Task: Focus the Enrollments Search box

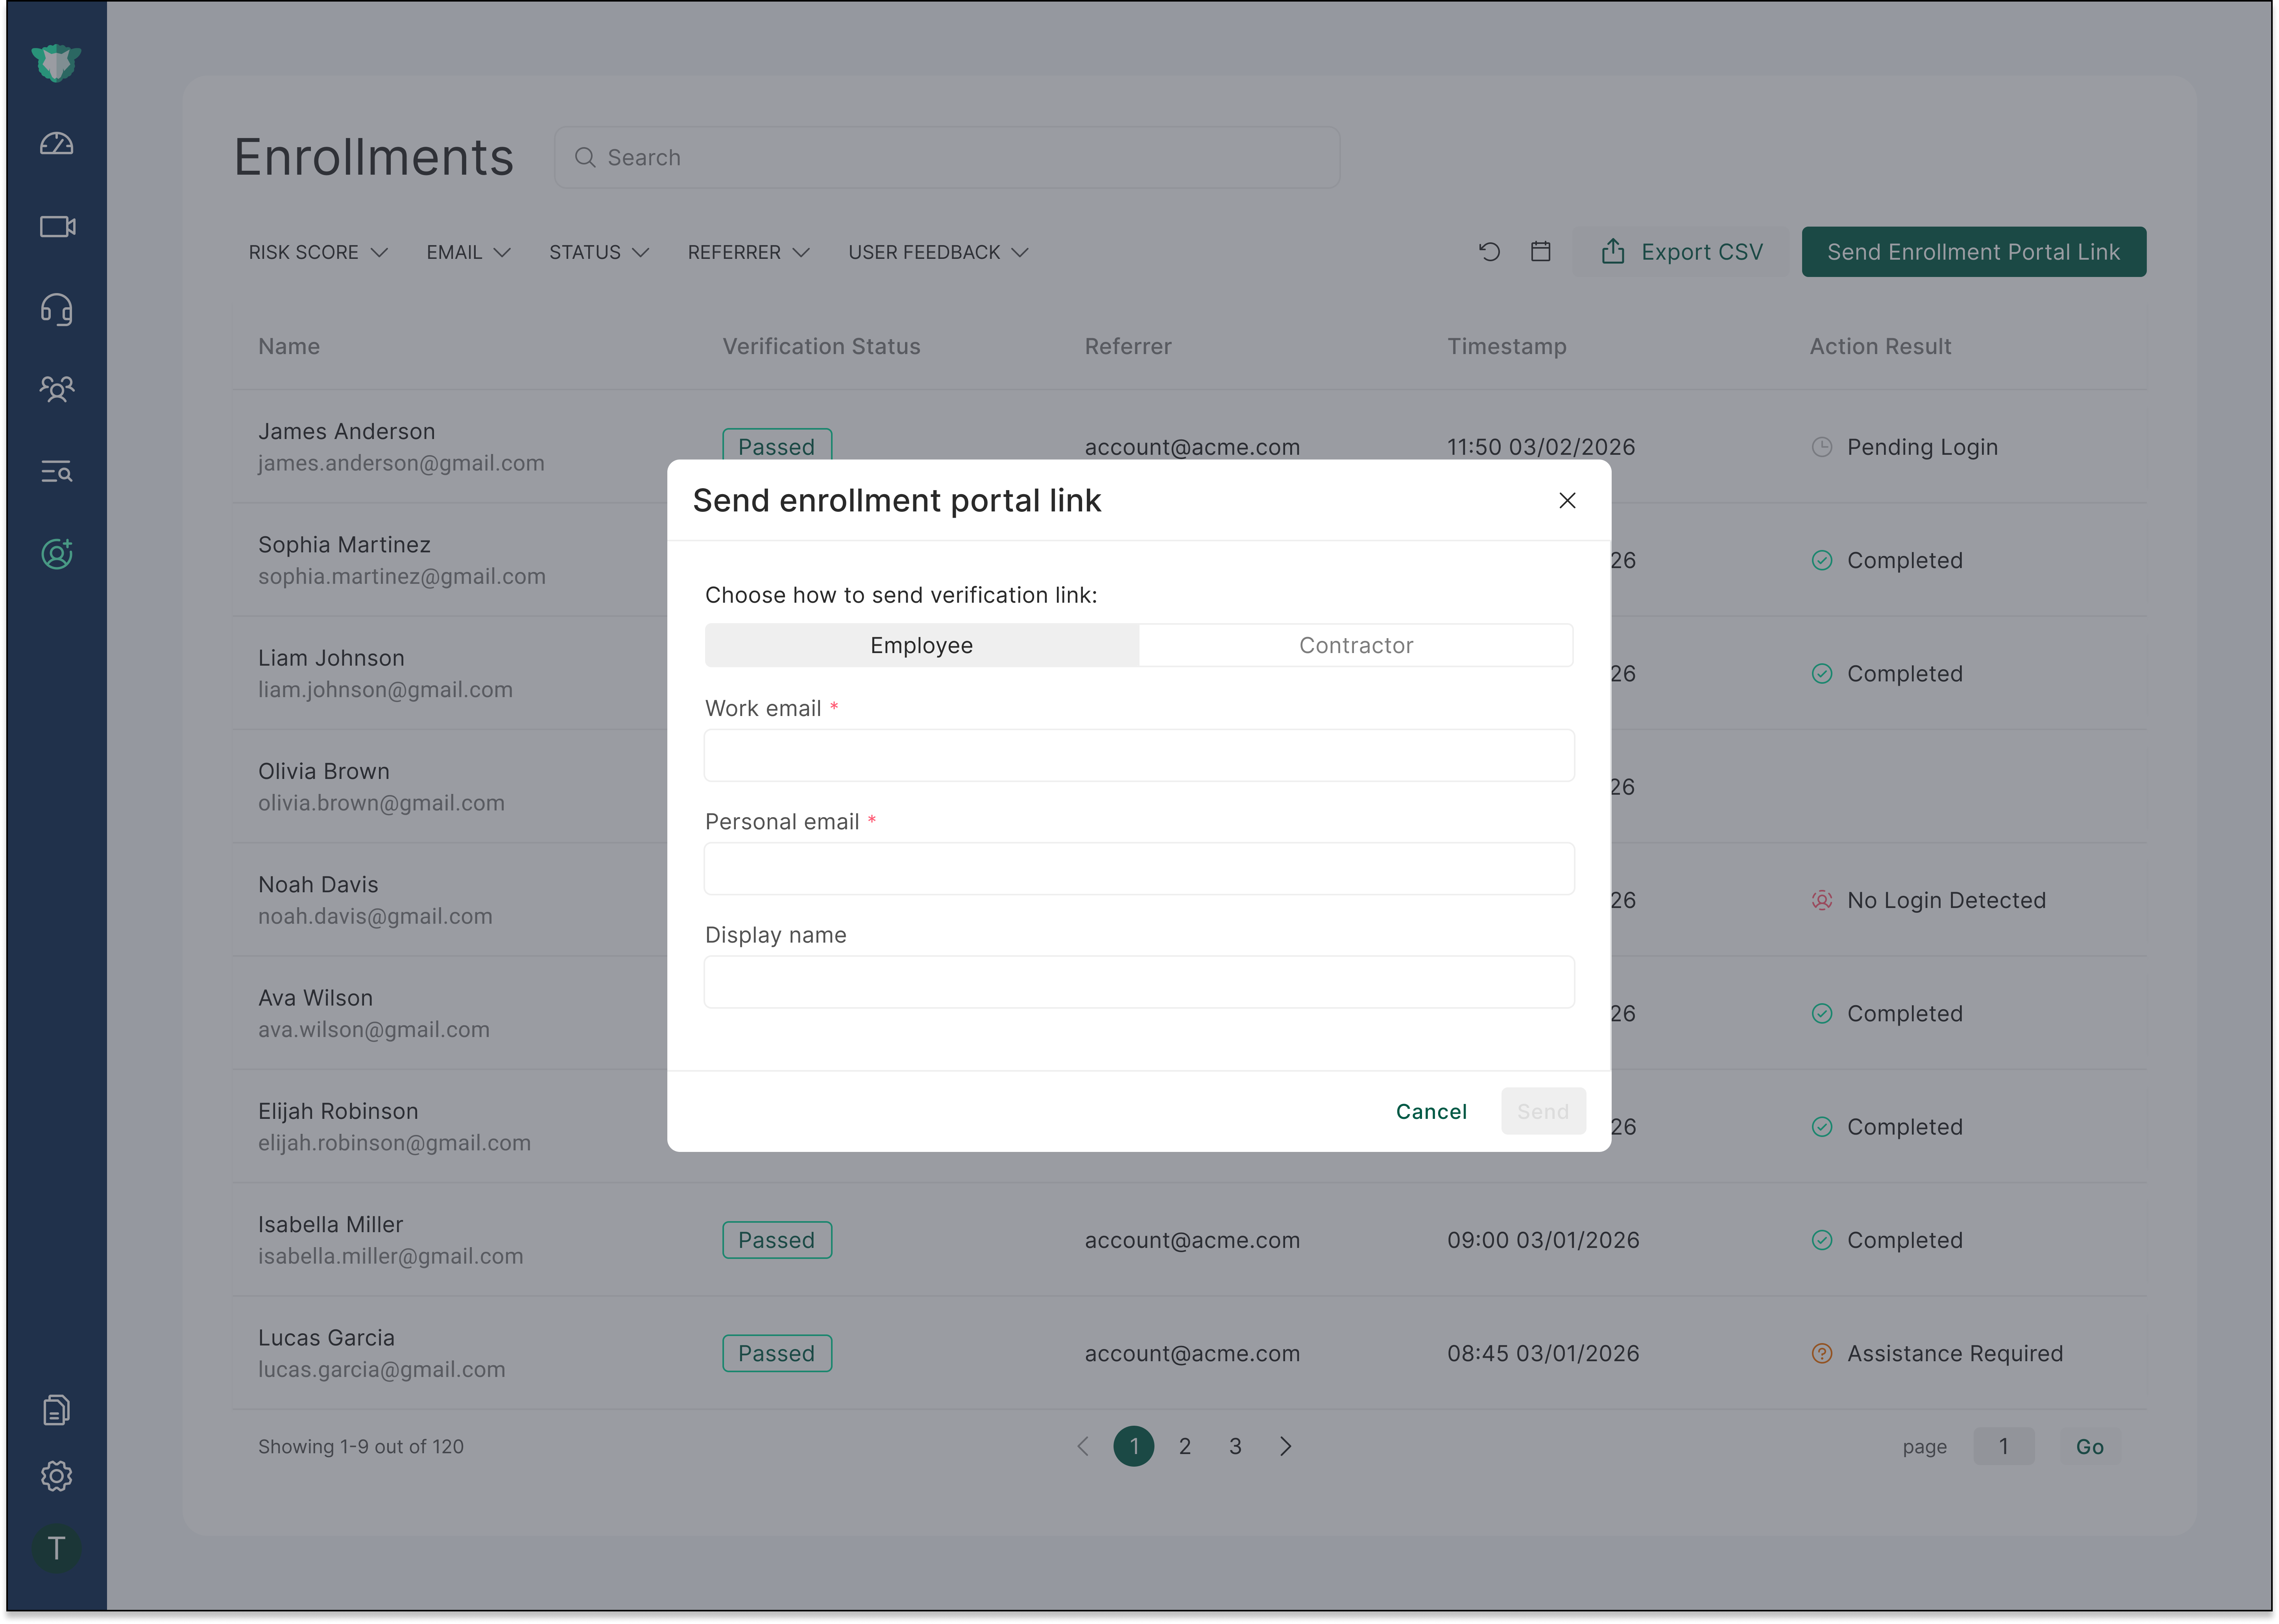Action: pos(947,157)
